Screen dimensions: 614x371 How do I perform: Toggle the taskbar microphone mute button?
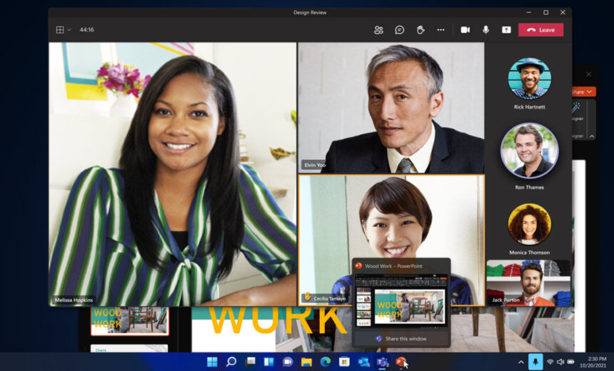(x=535, y=362)
